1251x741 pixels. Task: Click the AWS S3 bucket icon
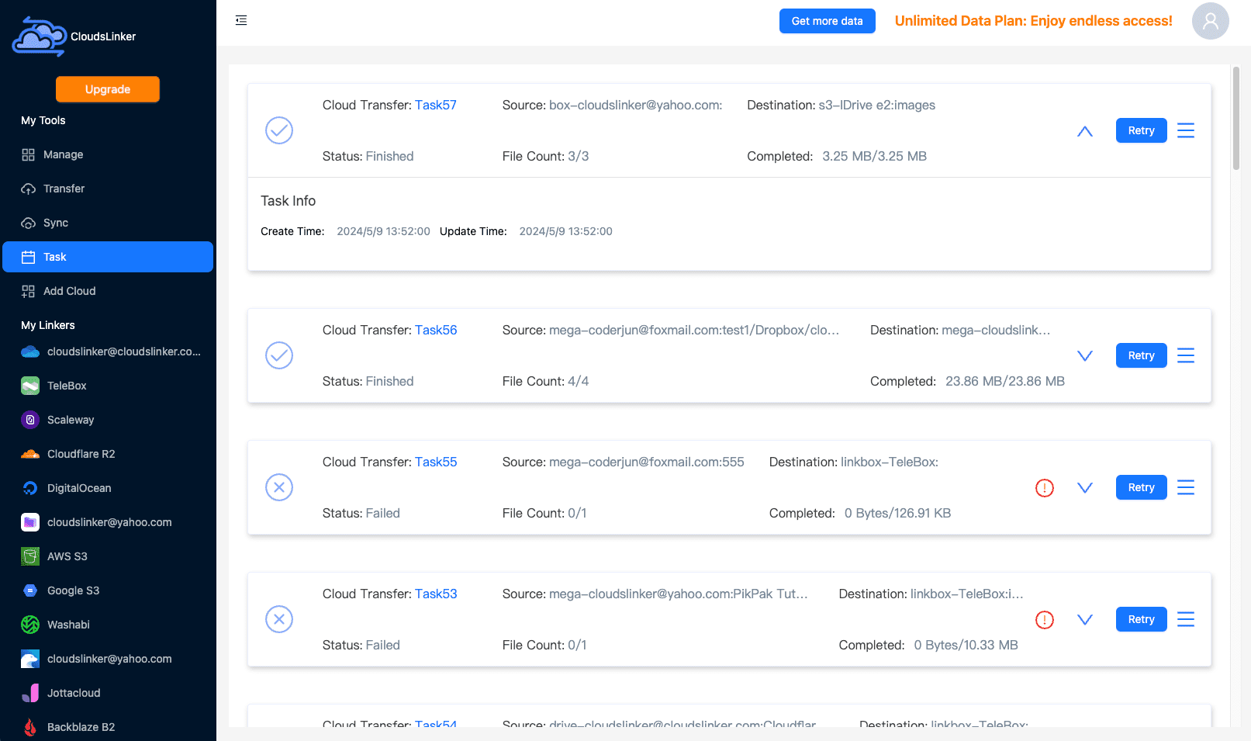30,556
